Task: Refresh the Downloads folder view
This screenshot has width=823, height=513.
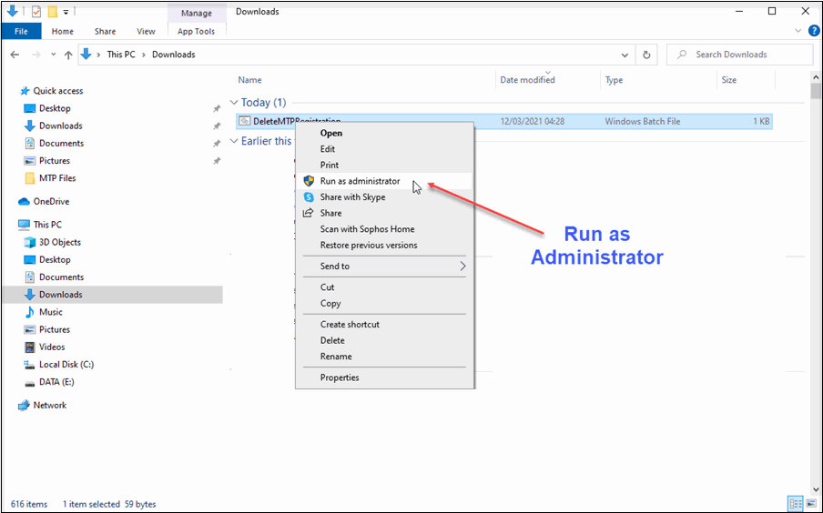Action: tap(646, 55)
